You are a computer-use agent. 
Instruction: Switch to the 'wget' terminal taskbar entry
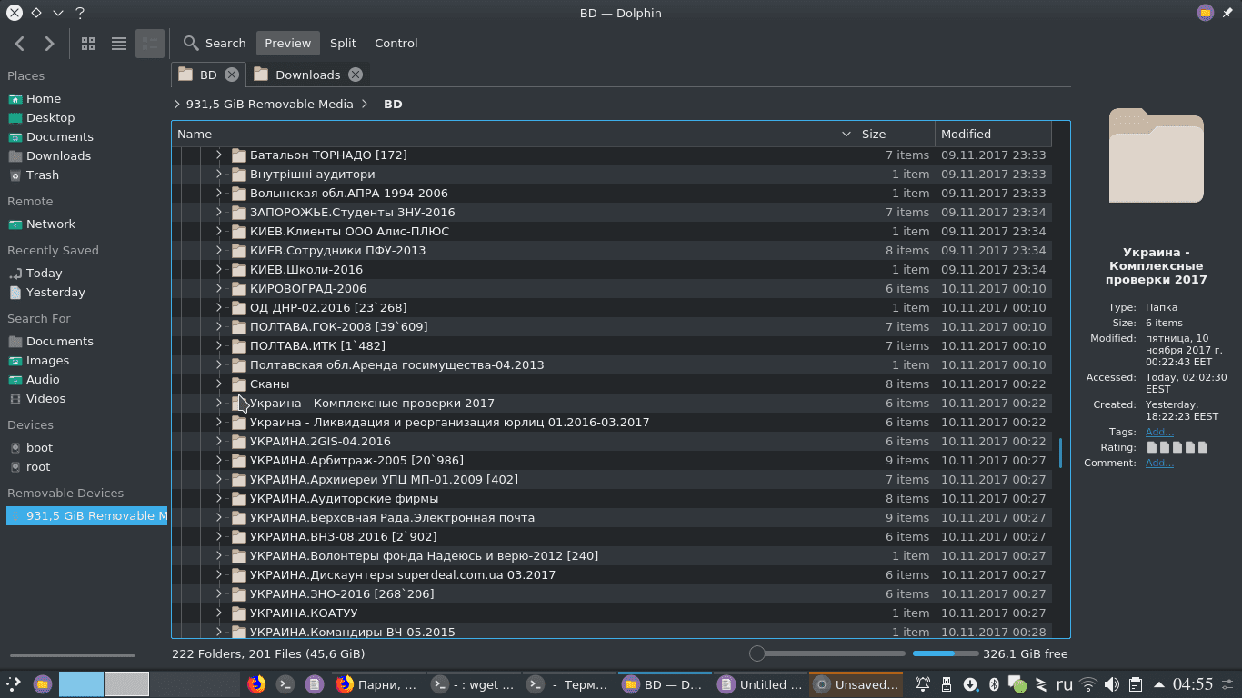pos(474,684)
